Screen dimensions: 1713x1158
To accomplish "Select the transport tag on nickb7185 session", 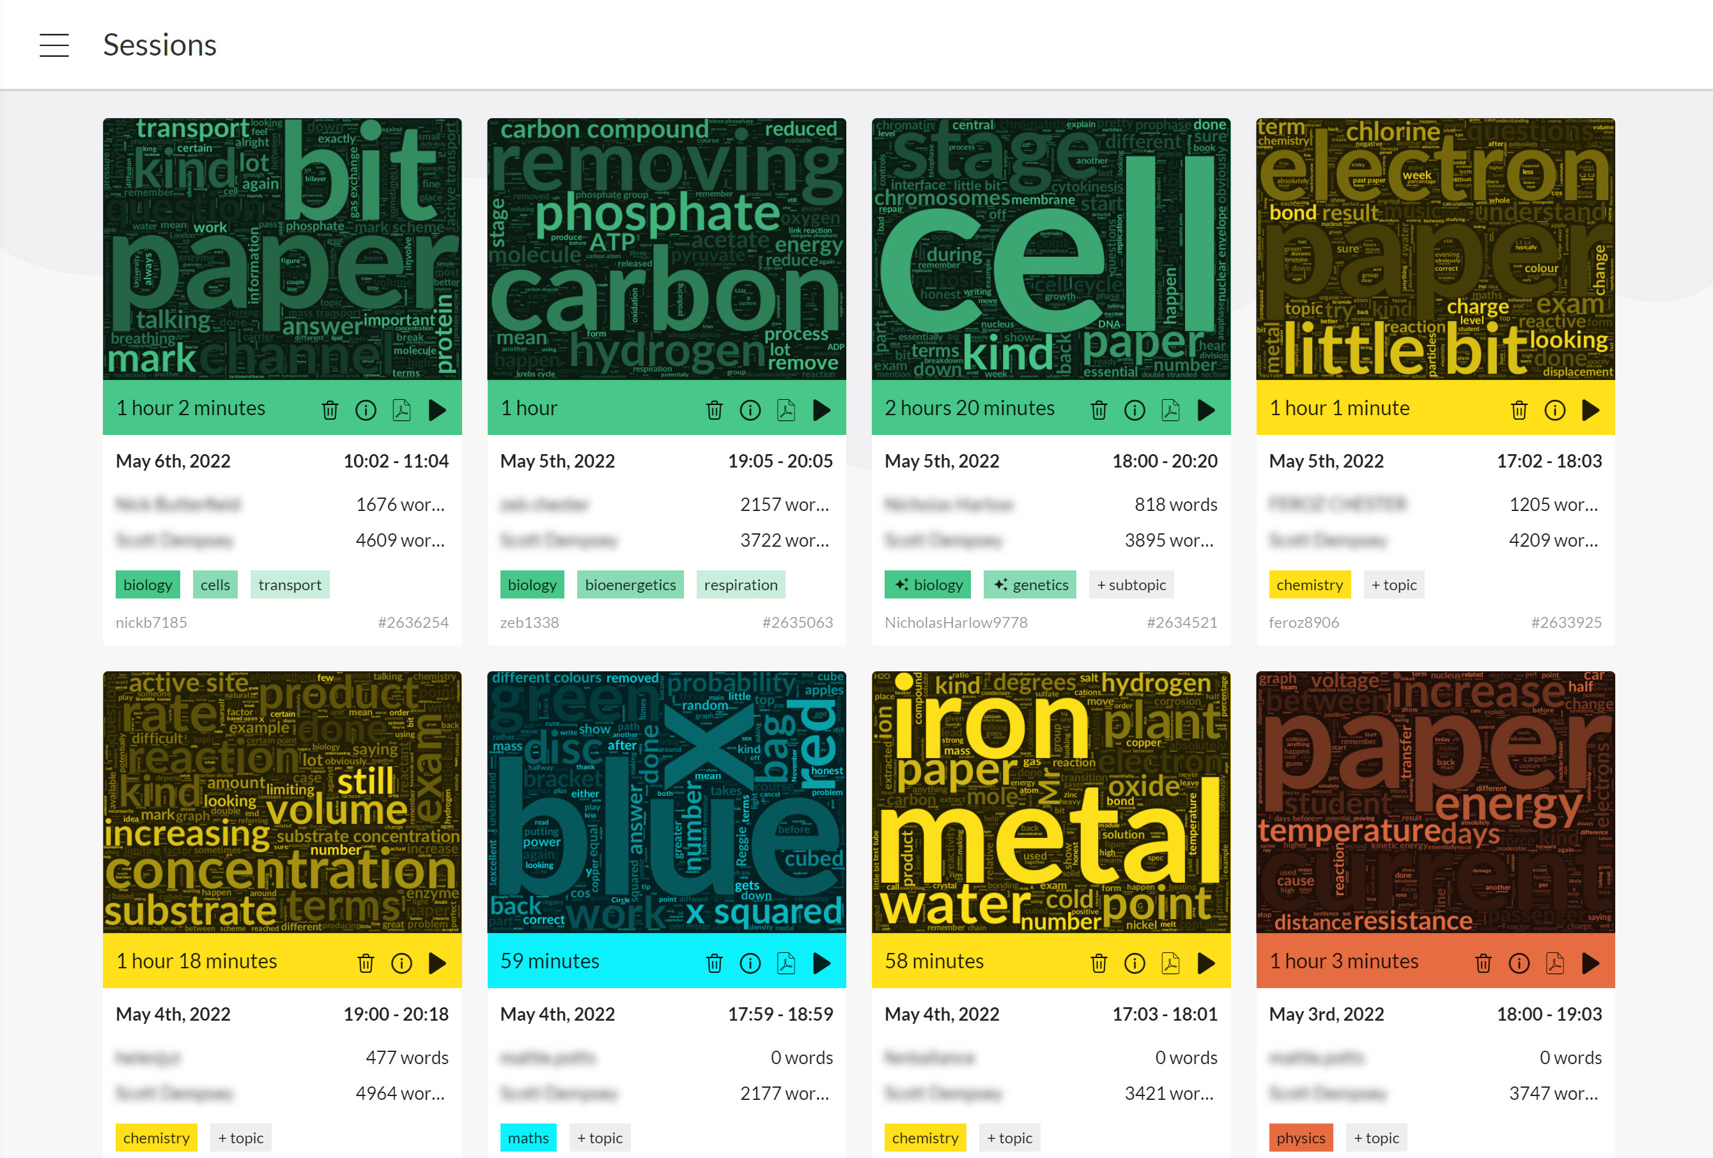I will click(x=290, y=584).
